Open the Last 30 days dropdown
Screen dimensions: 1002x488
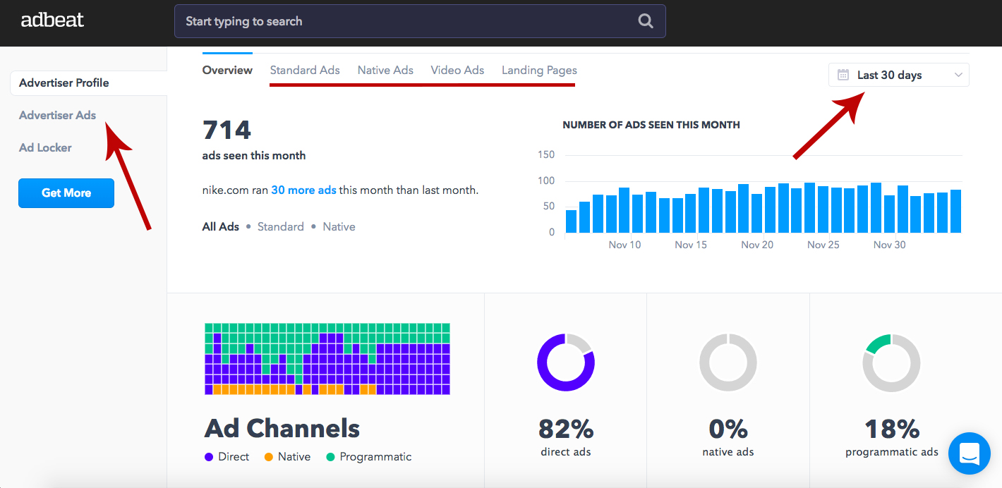pos(889,75)
